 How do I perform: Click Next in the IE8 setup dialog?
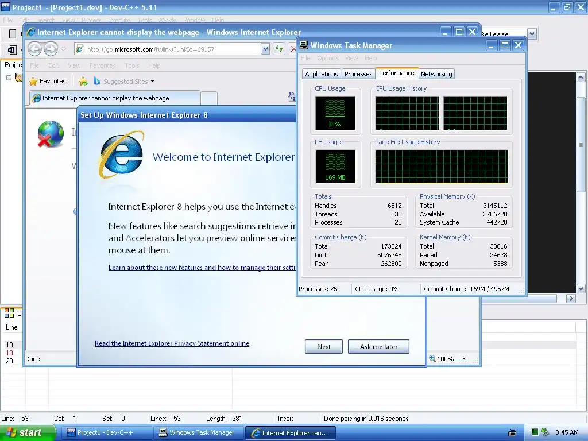324,346
